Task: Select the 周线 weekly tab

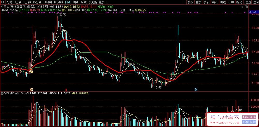Action: [x=76, y=2]
